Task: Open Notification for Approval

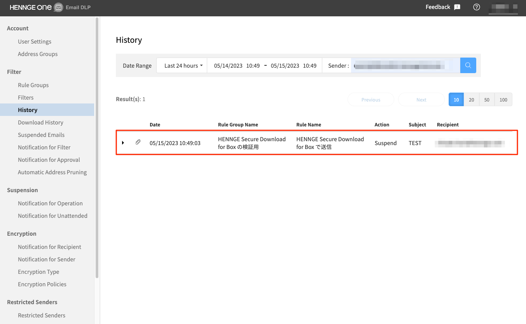Action: 49,160
